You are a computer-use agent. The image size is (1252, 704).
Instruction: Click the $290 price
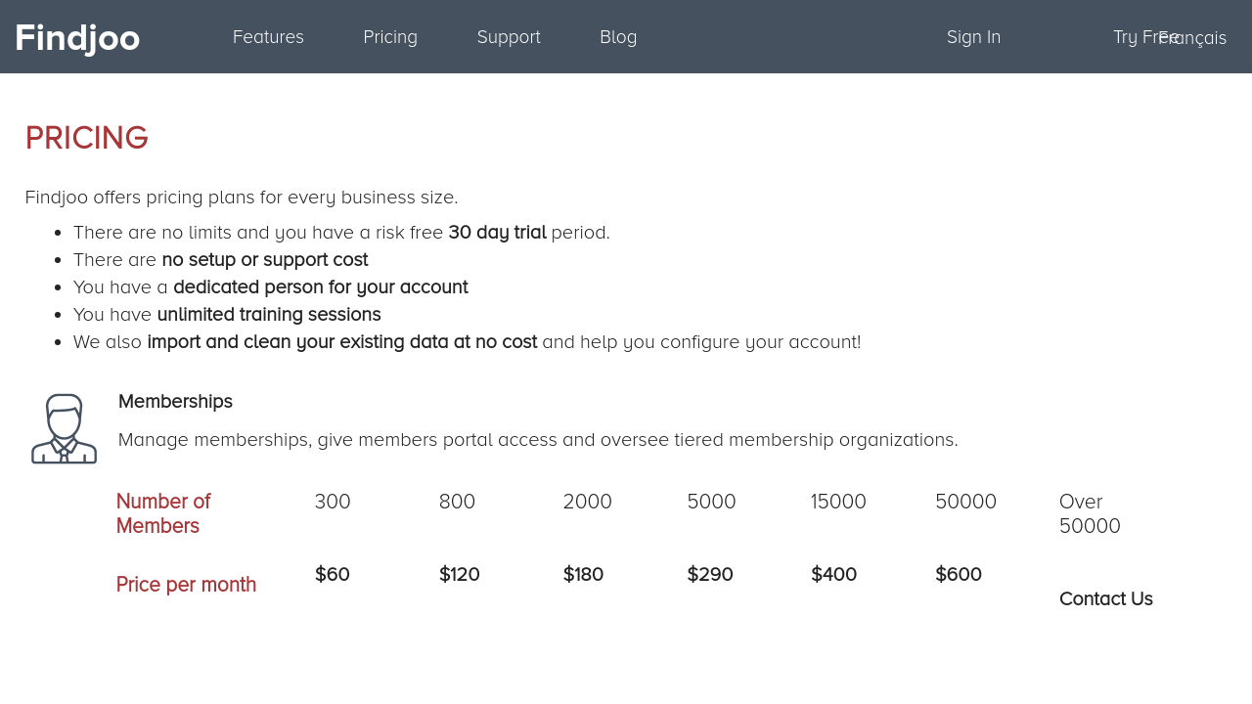710,574
